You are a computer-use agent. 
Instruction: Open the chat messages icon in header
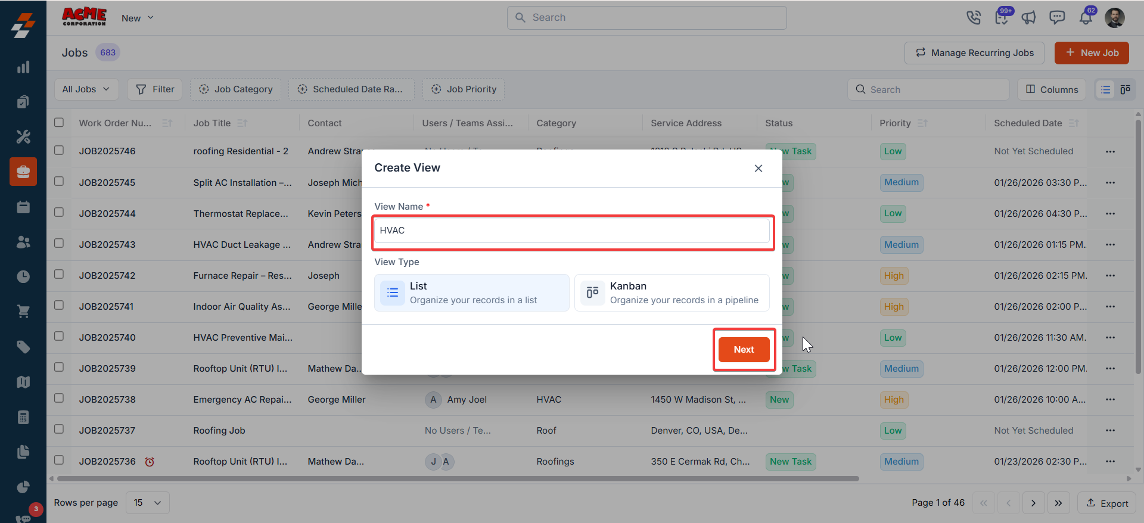pos(1057,18)
